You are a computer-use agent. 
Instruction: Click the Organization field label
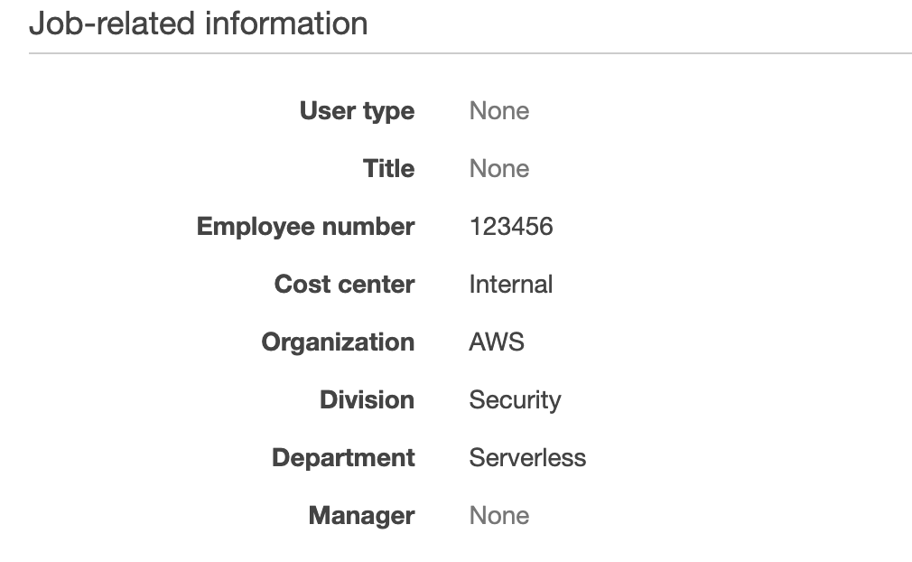[x=337, y=342]
